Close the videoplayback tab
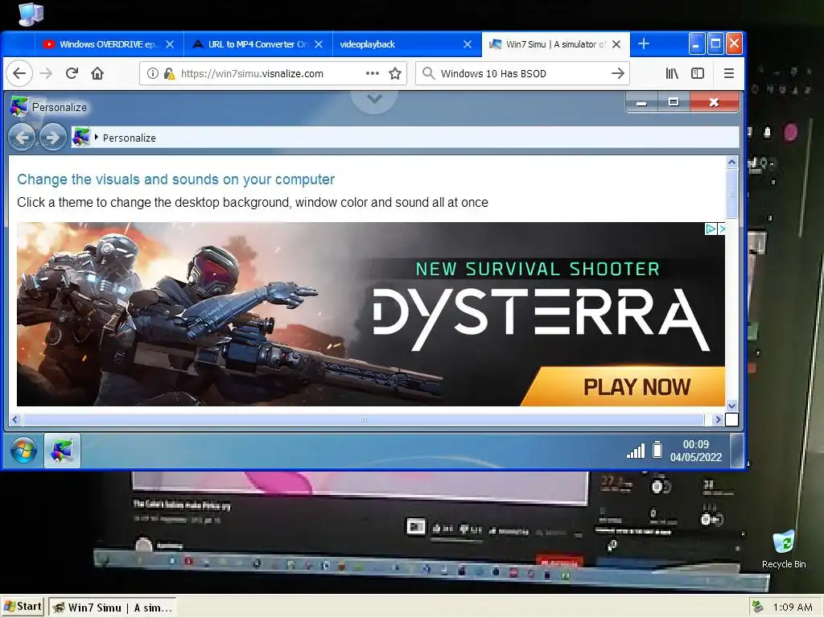The width and height of the screenshot is (824, 618). 468,45
